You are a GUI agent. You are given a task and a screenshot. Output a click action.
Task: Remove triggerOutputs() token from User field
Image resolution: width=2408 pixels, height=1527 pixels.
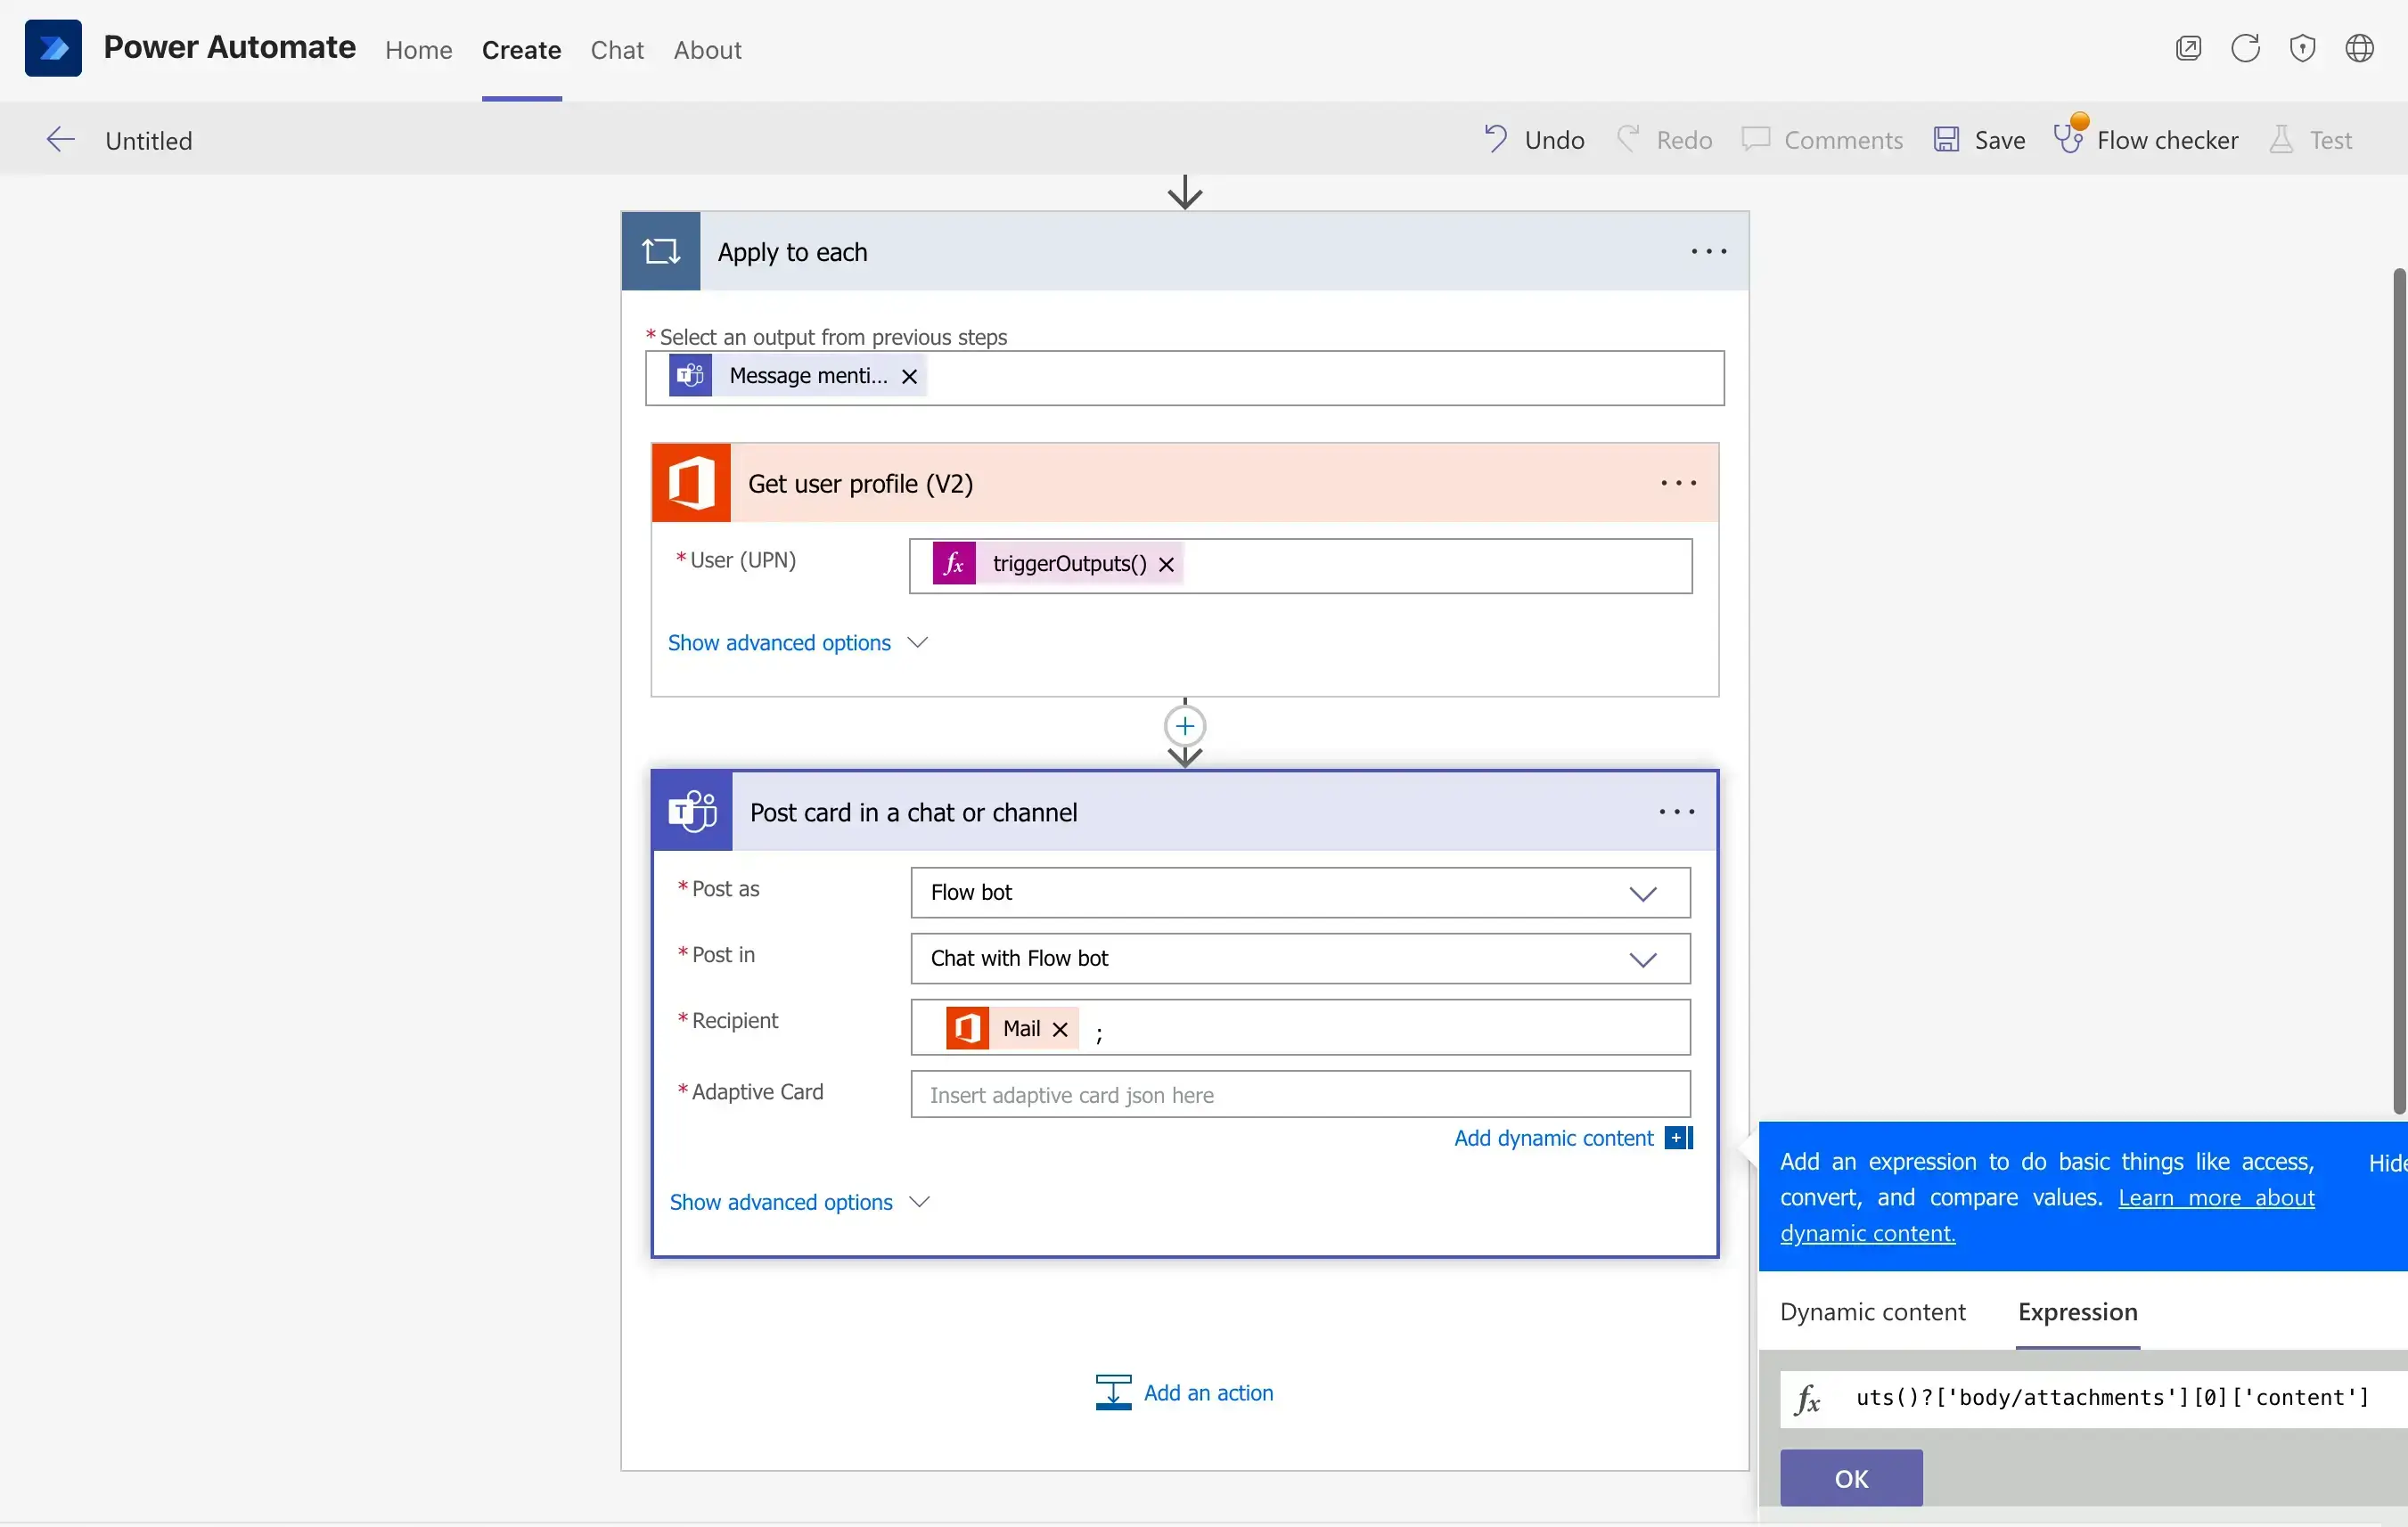click(1167, 563)
